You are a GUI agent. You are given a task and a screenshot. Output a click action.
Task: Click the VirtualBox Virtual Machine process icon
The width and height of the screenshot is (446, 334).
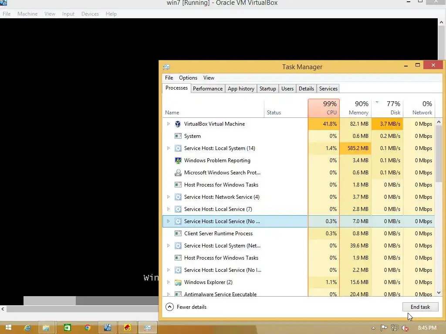coord(178,124)
